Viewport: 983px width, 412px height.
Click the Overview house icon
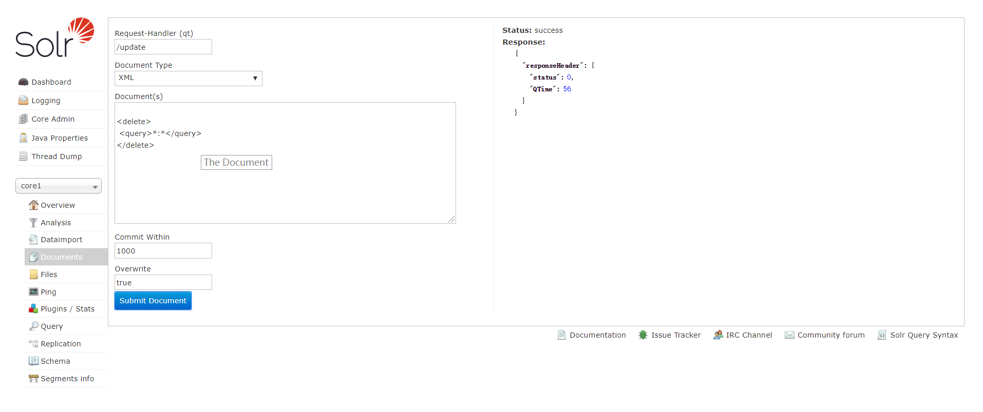(x=33, y=205)
